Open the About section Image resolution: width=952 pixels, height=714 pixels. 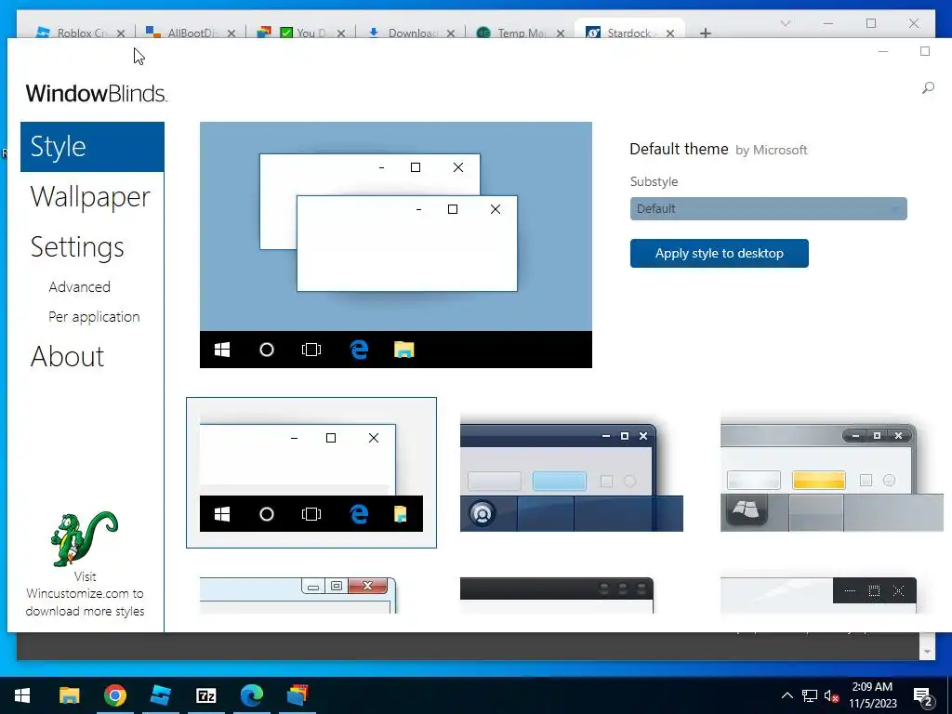pos(67,356)
